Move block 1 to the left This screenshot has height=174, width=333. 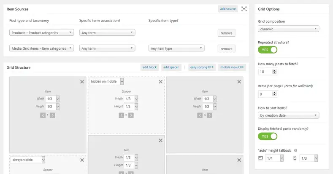point(43,115)
